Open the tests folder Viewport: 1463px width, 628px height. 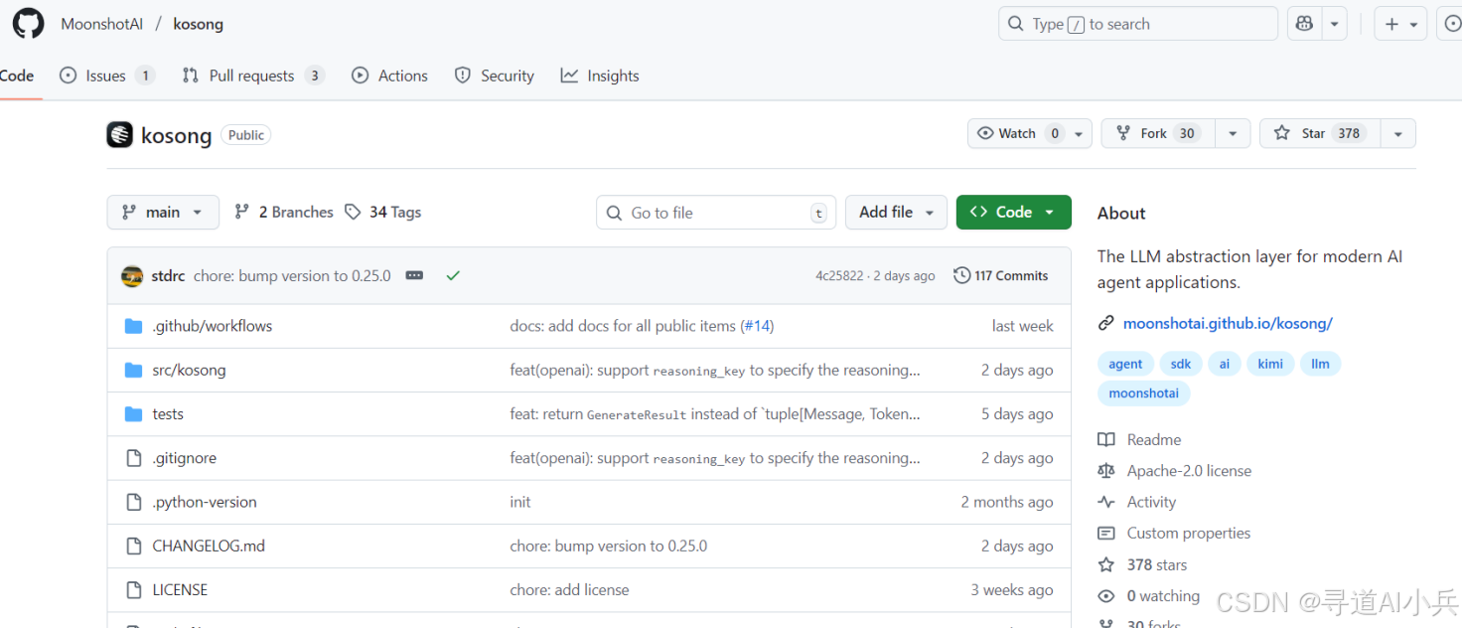click(168, 414)
